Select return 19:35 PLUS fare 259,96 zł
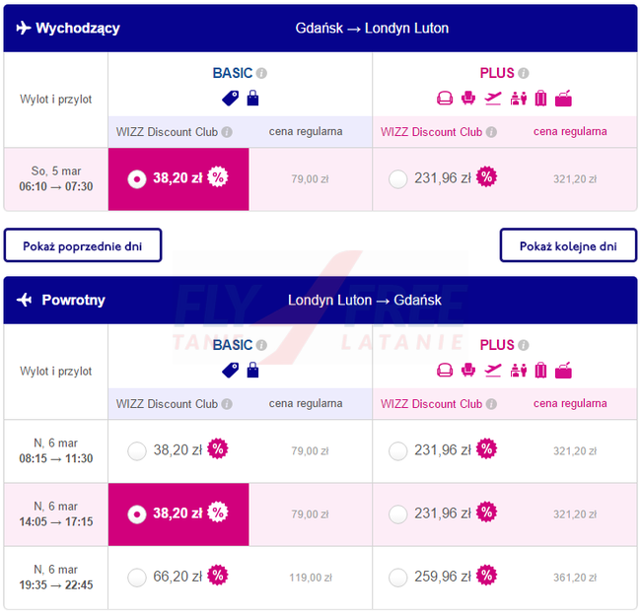 tap(397, 577)
